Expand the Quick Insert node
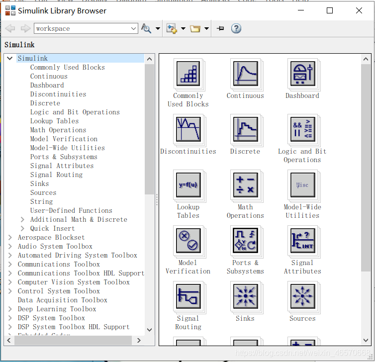This screenshot has height=362, width=375. (22, 228)
